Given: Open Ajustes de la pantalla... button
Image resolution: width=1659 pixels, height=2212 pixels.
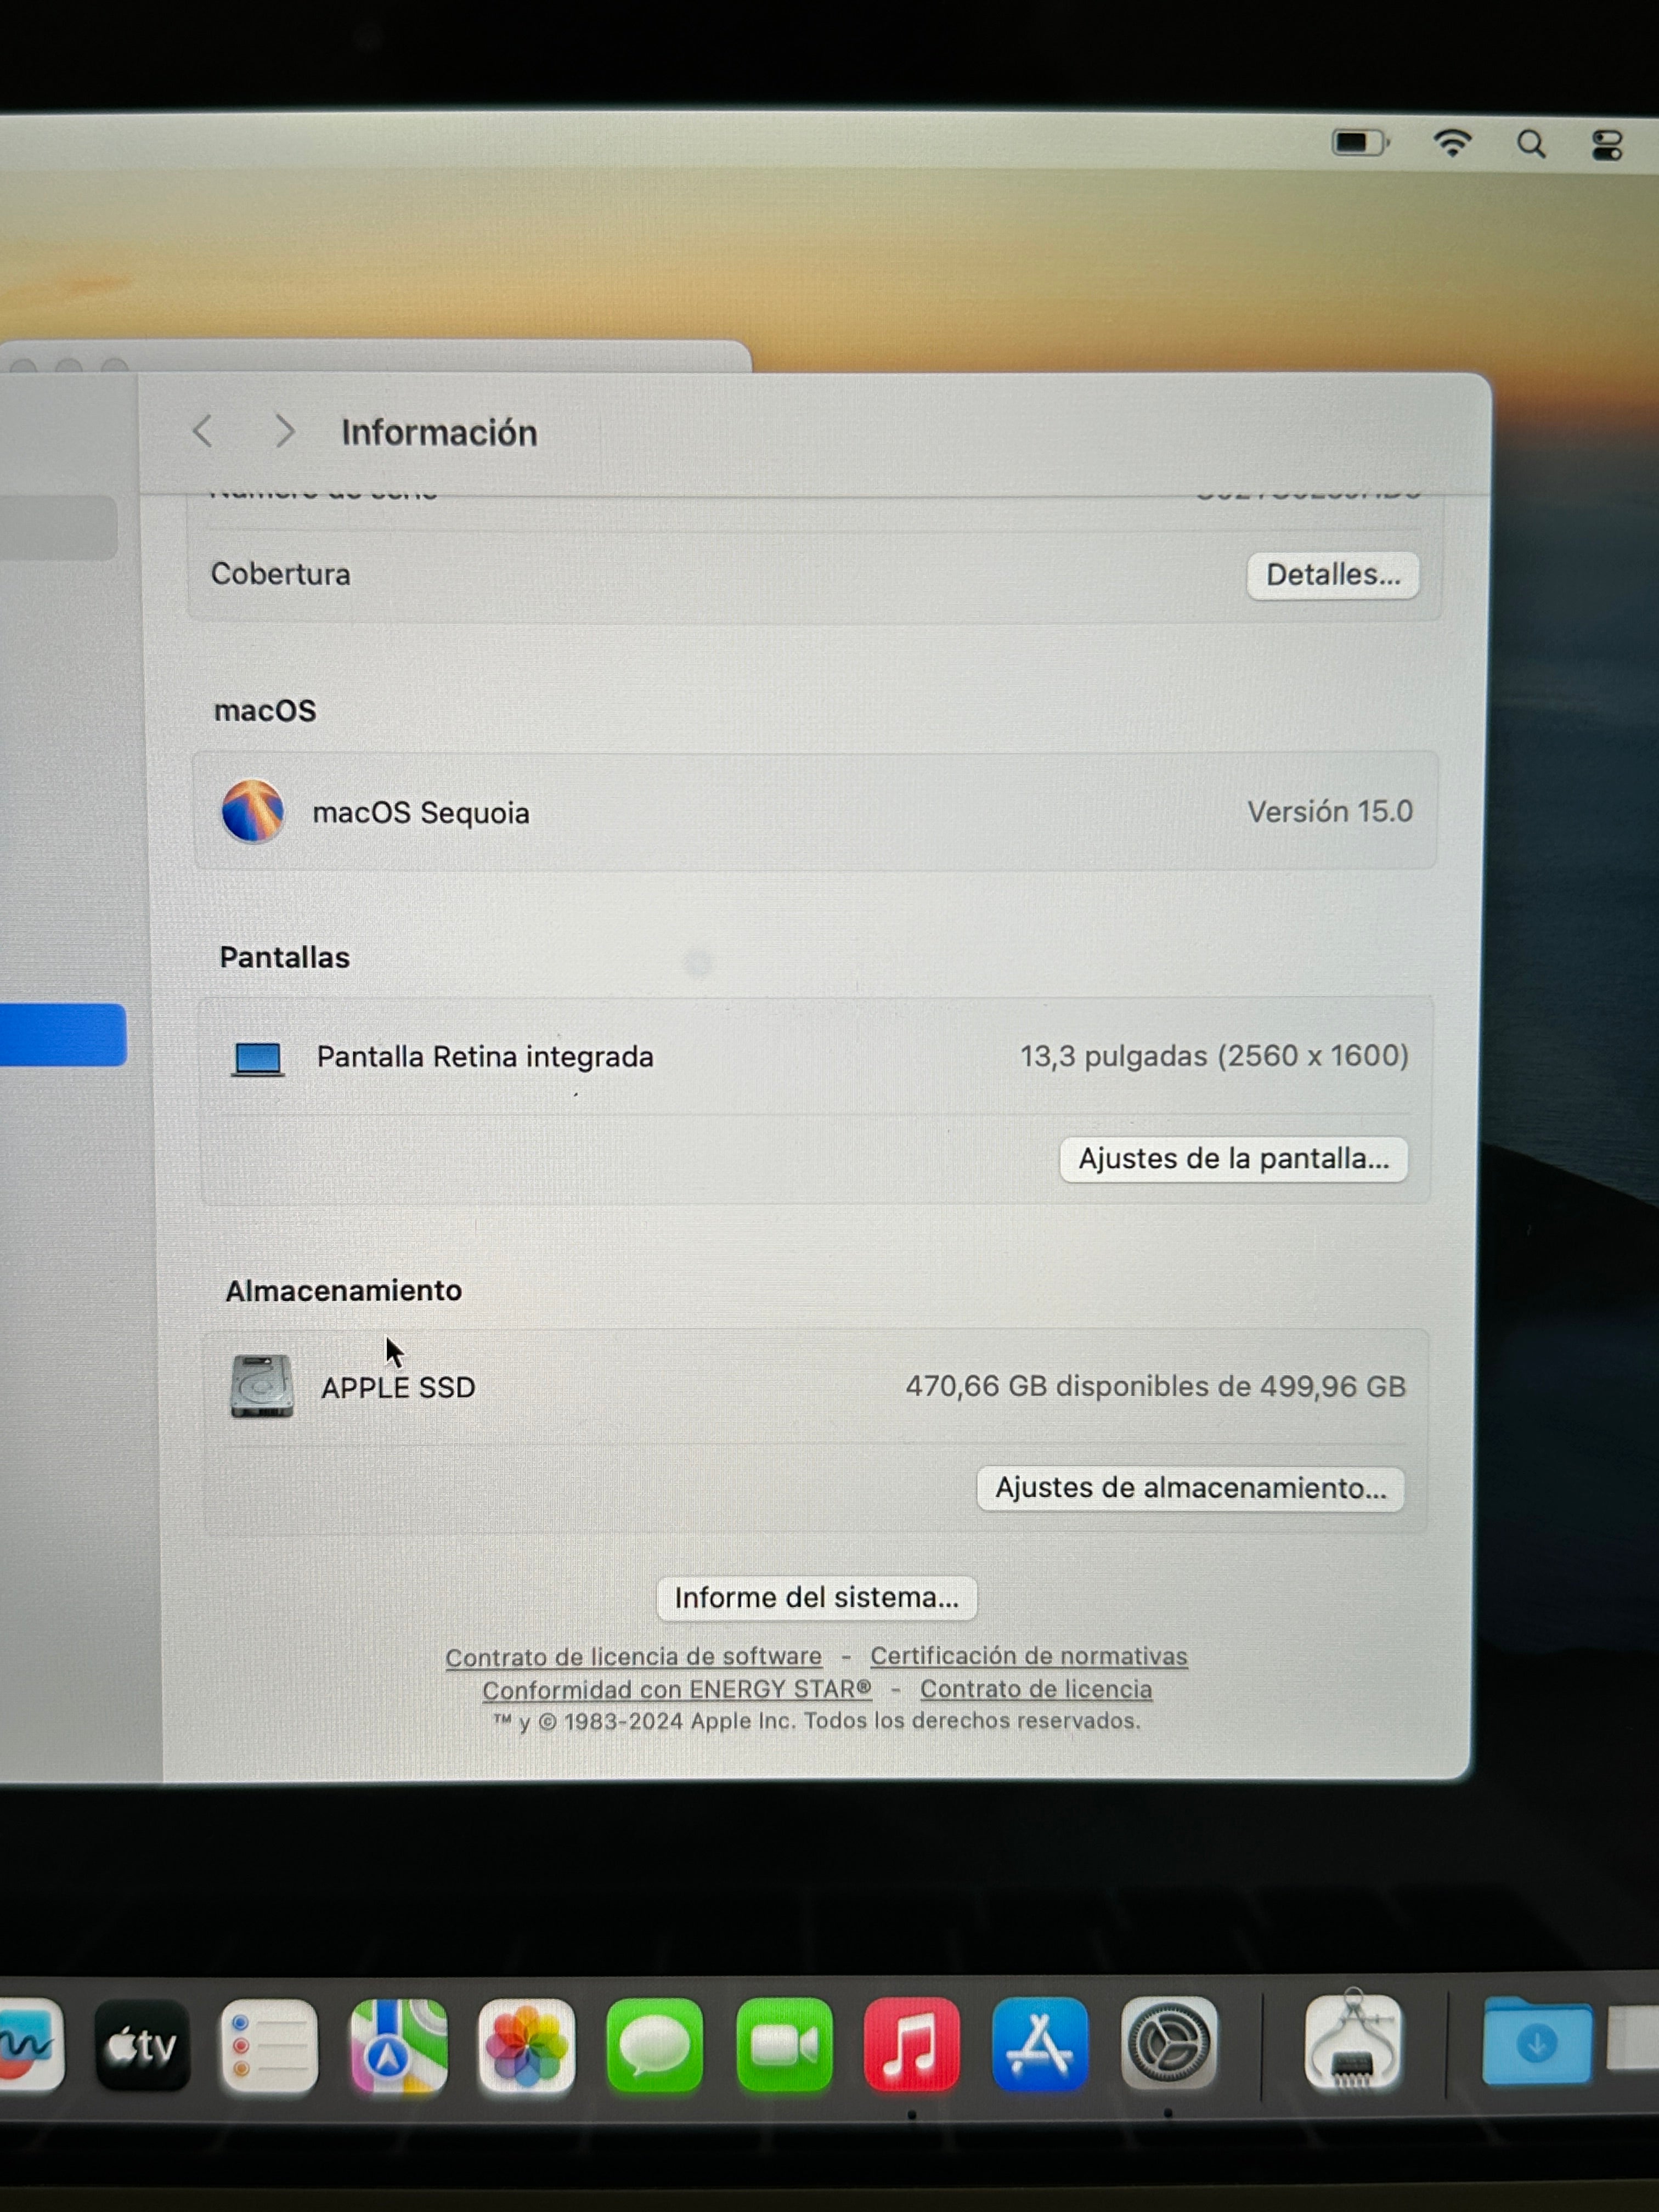Looking at the screenshot, I should tap(1234, 1159).
